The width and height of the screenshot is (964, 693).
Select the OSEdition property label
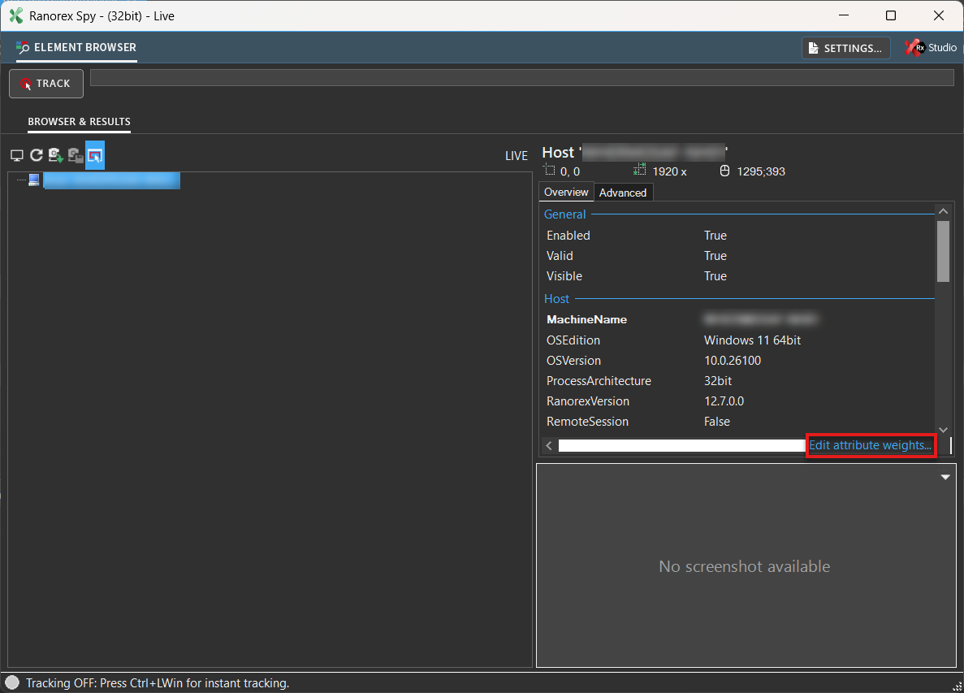coord(573,340)
